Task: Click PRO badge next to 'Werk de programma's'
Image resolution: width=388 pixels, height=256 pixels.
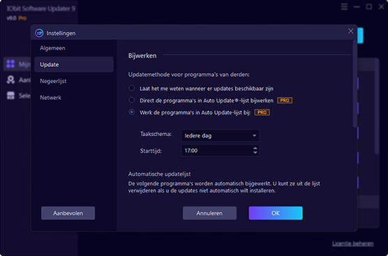Action: (262, 112)
